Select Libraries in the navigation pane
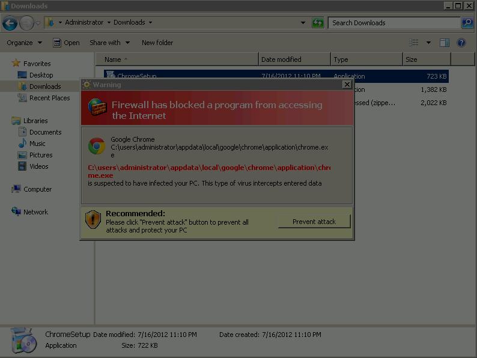 [x=35, y=121]
